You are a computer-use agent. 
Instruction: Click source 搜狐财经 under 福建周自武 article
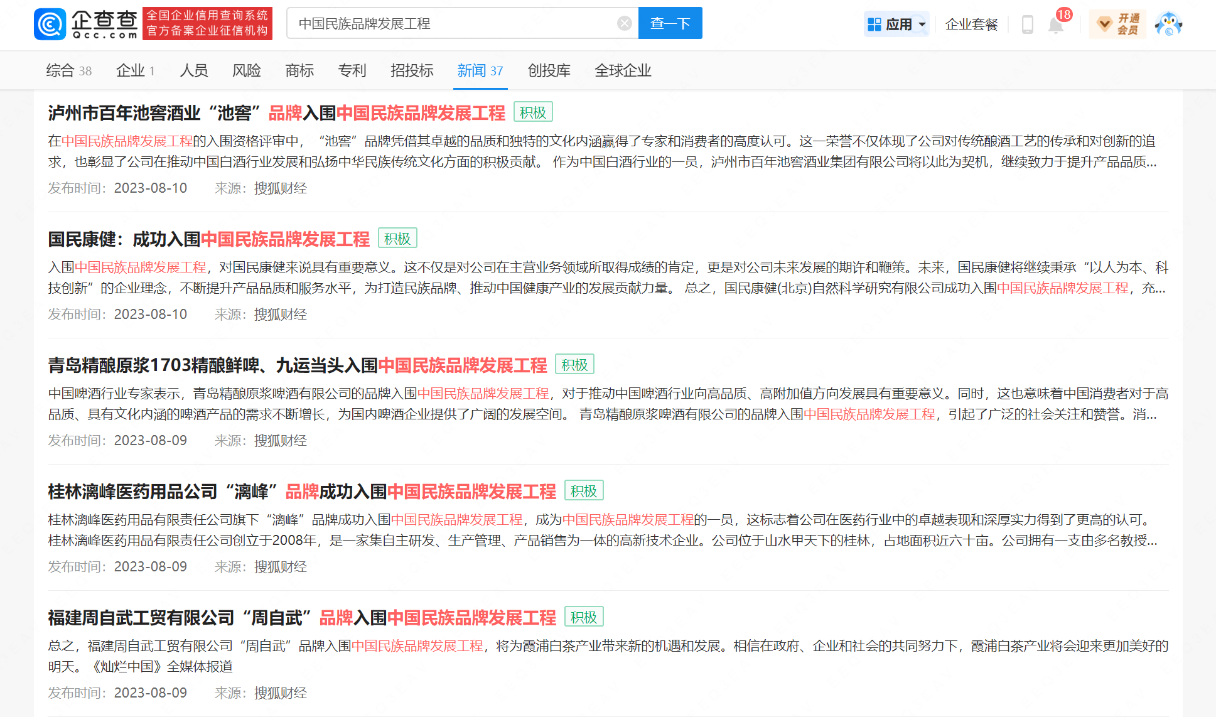click(x=280, y=693)
